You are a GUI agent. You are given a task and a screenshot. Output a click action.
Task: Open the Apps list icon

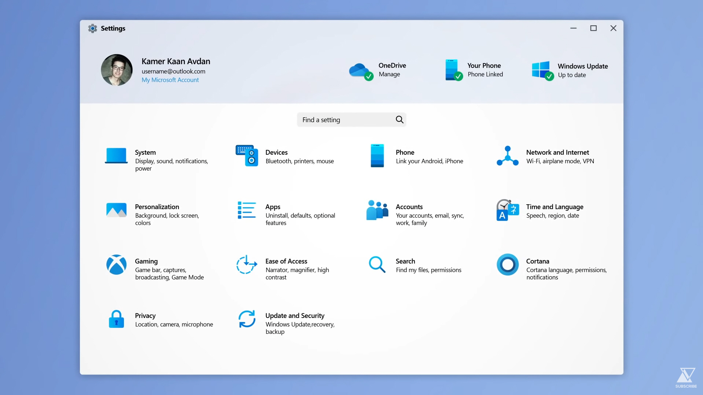[247, 210]
